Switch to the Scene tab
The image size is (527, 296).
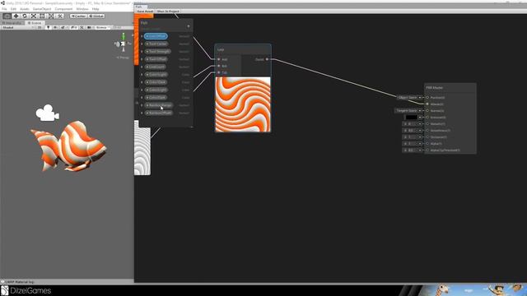(x=35, y=23)
